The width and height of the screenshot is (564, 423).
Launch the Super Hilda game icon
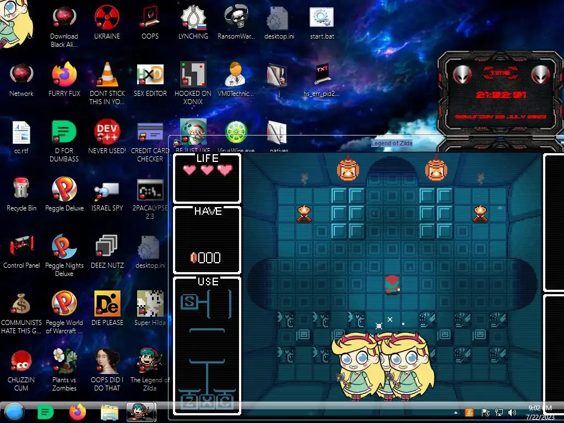[x=150, y=310]
